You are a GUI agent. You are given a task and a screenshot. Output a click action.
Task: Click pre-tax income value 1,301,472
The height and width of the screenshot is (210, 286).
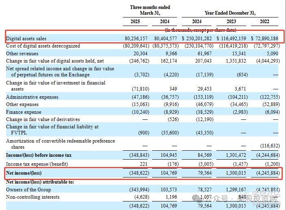tap(236, 155)
